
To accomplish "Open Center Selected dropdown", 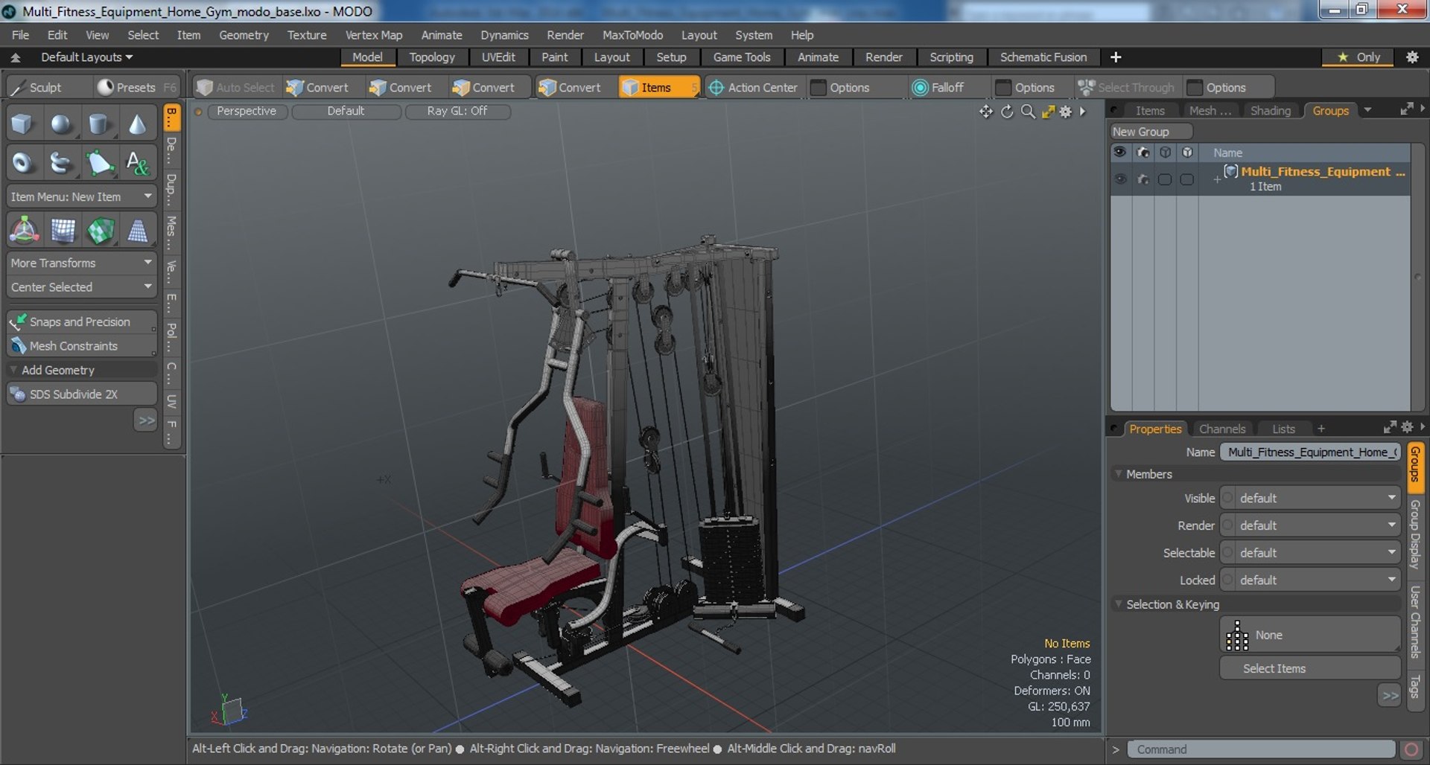I will pos(82,287).
